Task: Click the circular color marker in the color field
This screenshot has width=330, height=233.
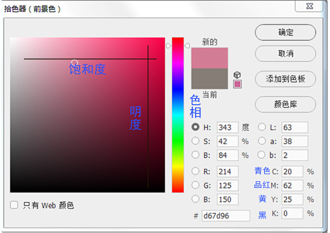Action: 74,63
